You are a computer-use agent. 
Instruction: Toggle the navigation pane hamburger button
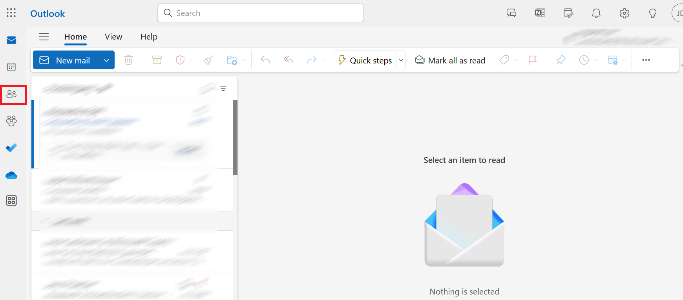[x=44, y=37]
